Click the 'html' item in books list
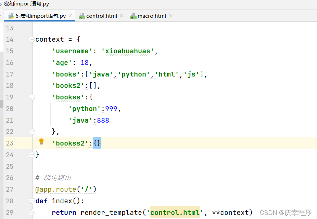Screen dimensions: 317x219 point(167,74)
